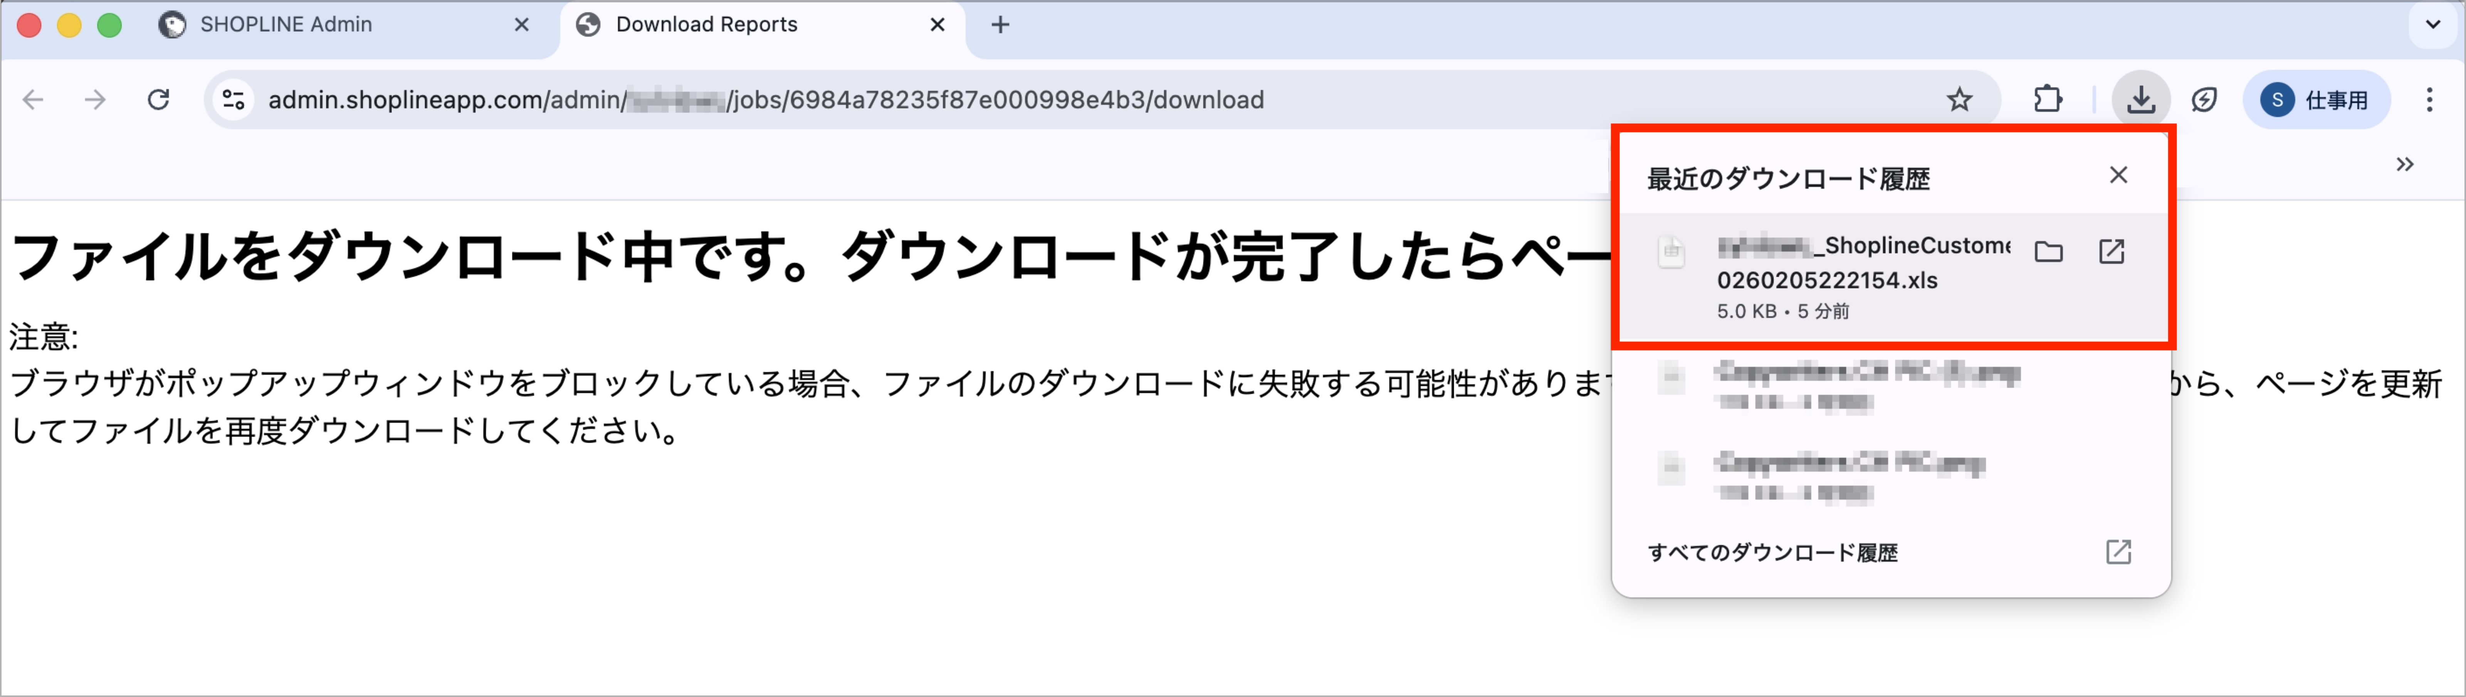2466x697 pixels.
Task: Open a new browser tab
Action: click(1000, 25)
